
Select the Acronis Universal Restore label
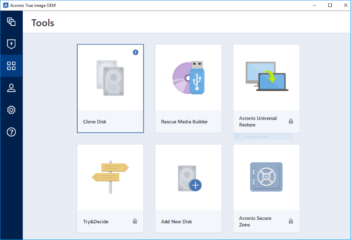[x=258, y=122]
